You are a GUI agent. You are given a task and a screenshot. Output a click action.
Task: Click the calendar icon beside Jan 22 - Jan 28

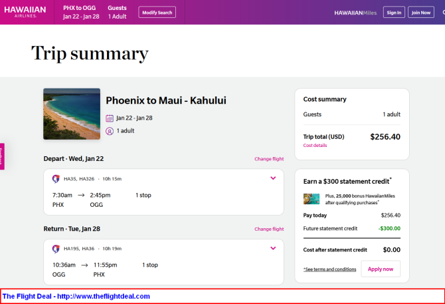[x=110, y=118]
